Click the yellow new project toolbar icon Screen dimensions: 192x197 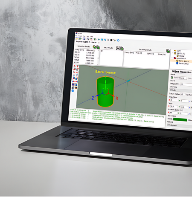click(x=76, y=38)
